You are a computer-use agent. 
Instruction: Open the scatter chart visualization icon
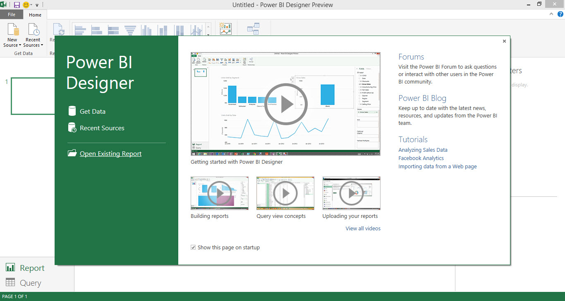point(225,29)
